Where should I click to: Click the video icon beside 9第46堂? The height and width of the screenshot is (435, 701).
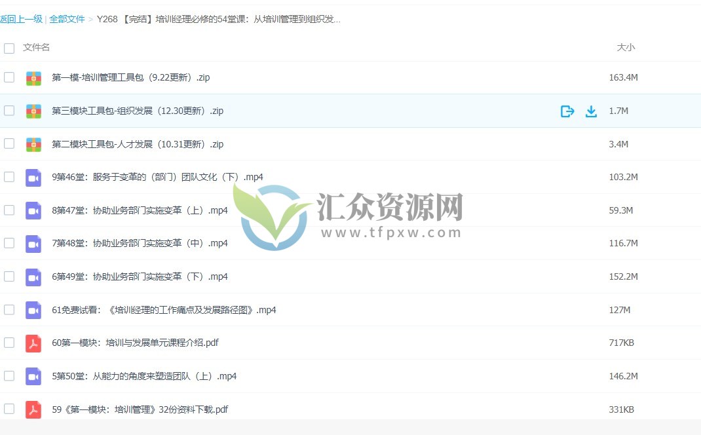point(33,176)
